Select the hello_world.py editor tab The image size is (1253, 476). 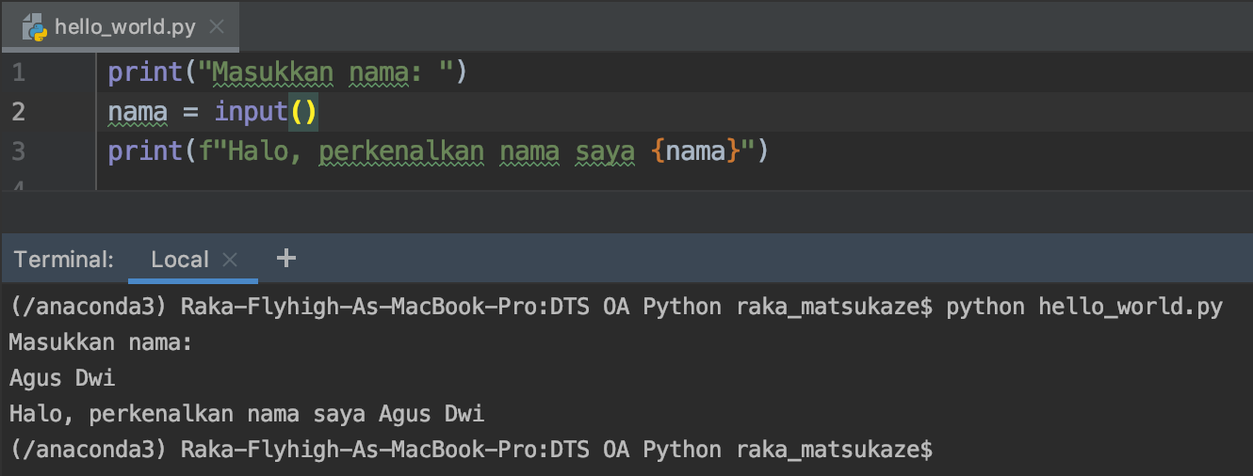120,26
